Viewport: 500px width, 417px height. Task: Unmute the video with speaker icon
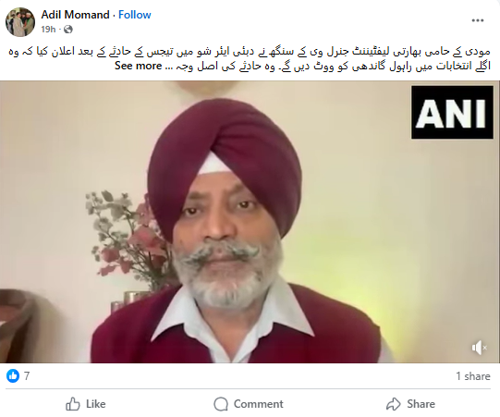pos(479,348)
